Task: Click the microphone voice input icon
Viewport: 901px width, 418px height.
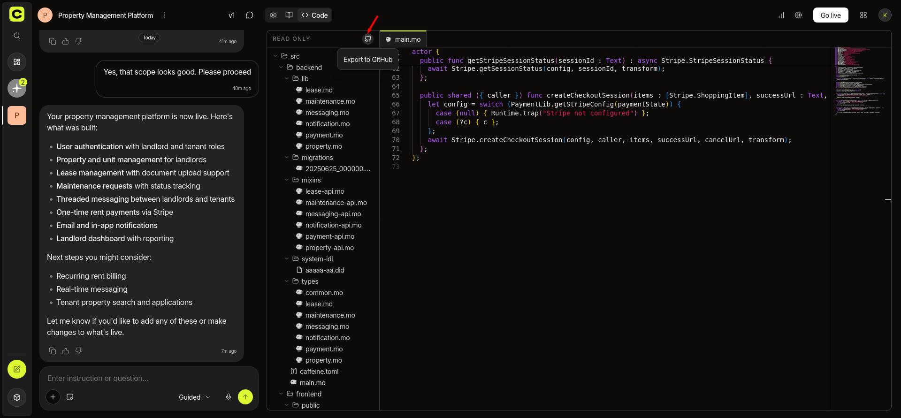Action: tap(229, 397)
